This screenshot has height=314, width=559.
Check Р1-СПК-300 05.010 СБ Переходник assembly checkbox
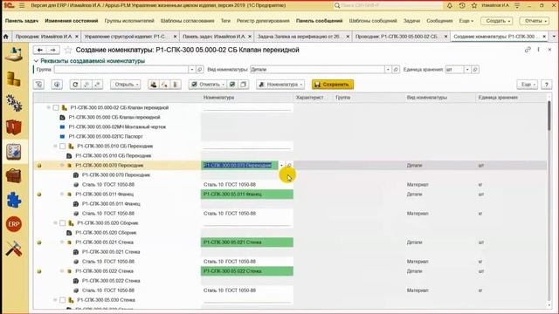pos(63,146)
